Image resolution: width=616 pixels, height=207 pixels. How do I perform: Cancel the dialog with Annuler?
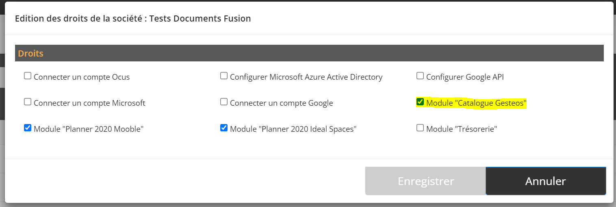coord(545,181)
